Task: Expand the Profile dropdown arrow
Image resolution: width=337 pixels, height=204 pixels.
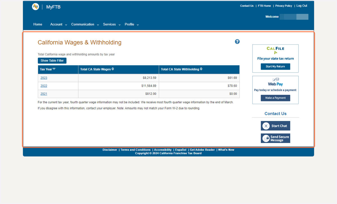Action: pyautogui.click(x=138, y=25)
